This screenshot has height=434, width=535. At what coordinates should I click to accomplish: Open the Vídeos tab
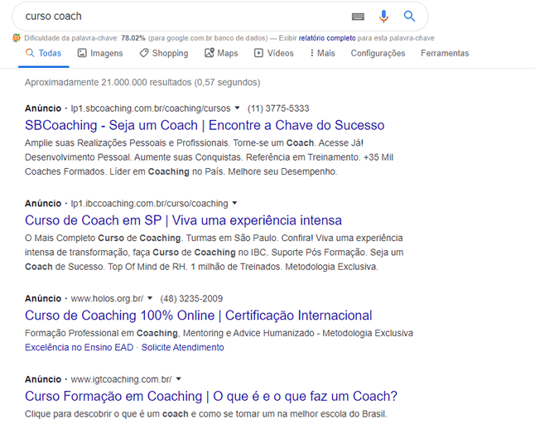pos(273,53)
